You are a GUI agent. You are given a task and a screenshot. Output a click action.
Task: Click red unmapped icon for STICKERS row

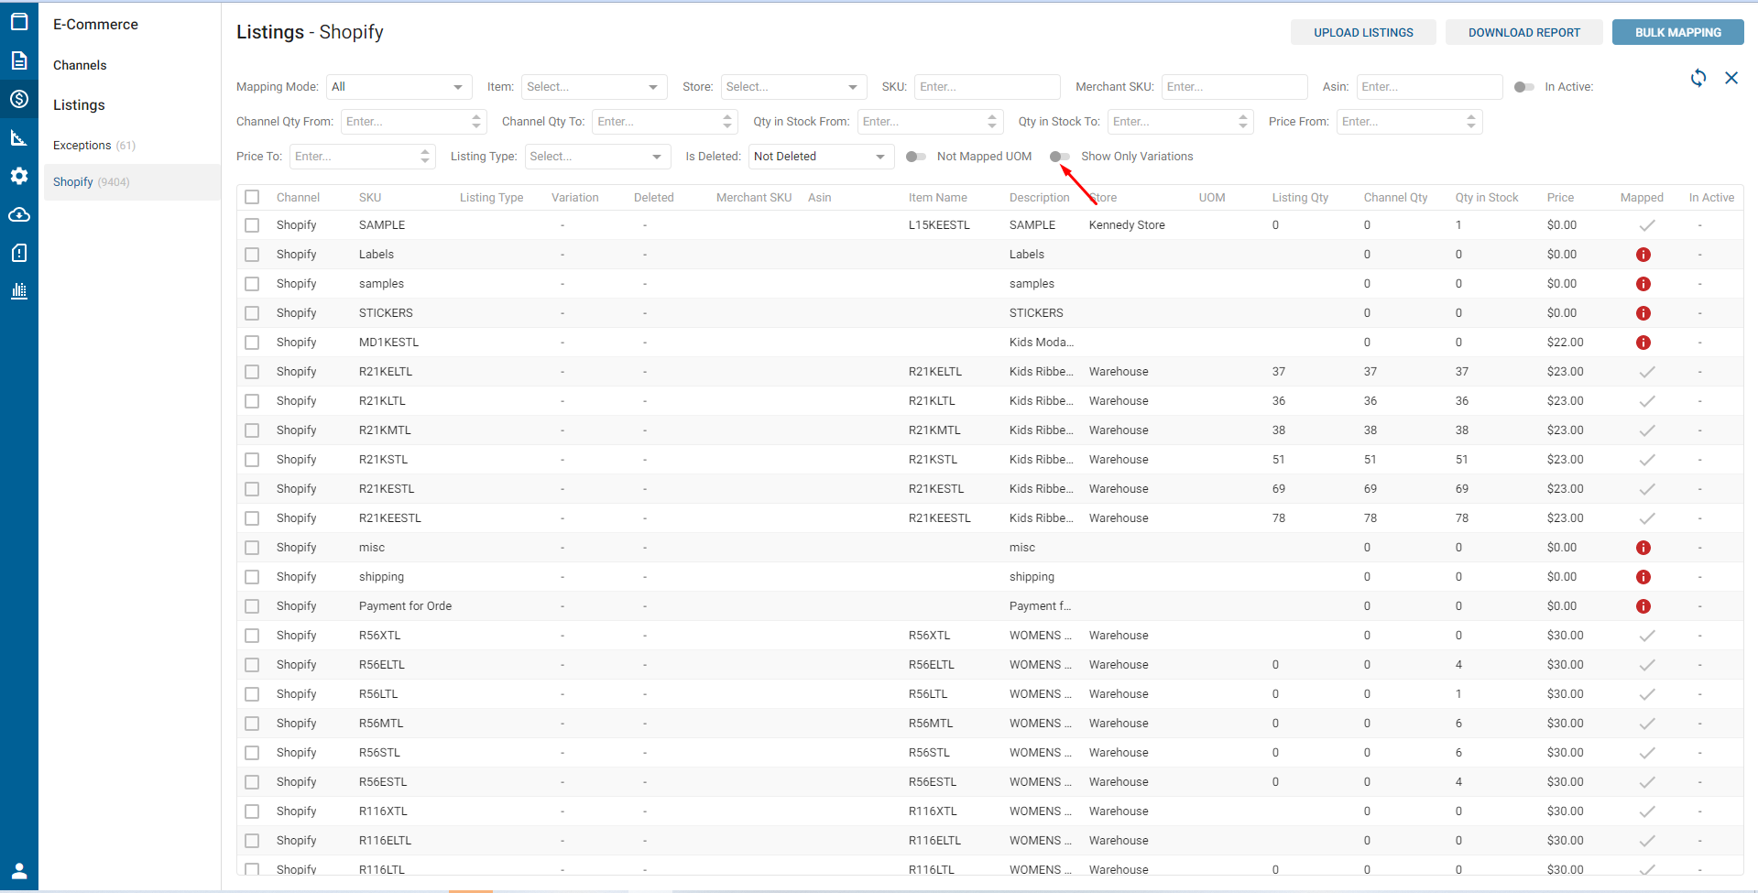click(x=1643, y=313)
